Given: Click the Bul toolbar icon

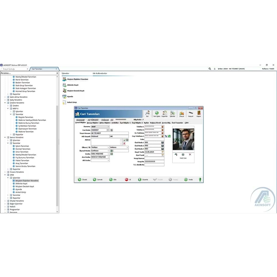Looking at the screenshot, I should (148, 113).
